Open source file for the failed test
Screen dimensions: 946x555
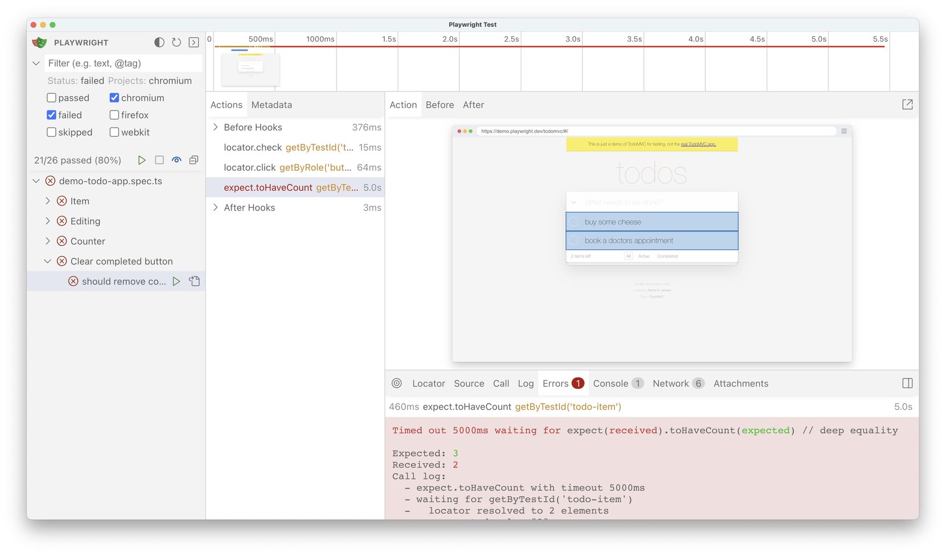click(194, 281)
